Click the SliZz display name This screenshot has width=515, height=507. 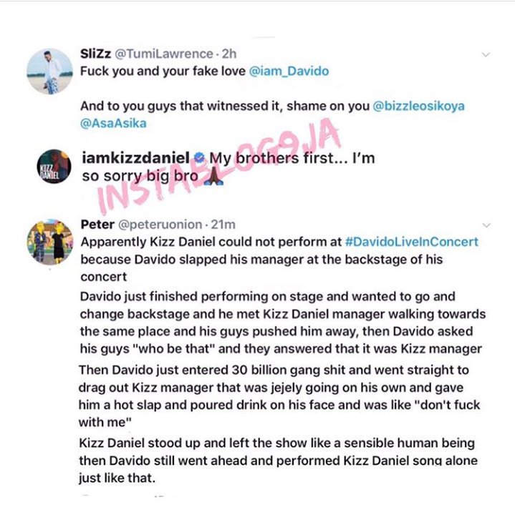click(x=95, y=54)
